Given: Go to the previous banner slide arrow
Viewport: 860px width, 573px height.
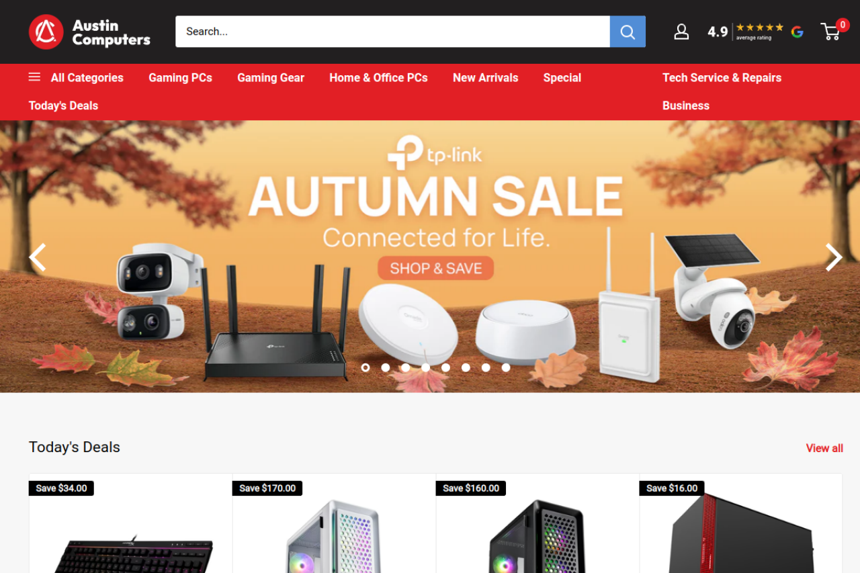Looking at the screenshot, I should pos(38,257).
